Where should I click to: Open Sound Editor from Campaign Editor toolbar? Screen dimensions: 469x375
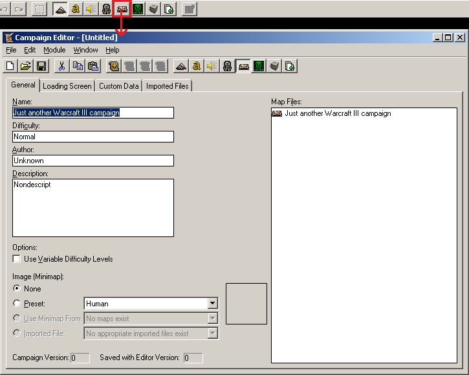[x=212, y=66]
